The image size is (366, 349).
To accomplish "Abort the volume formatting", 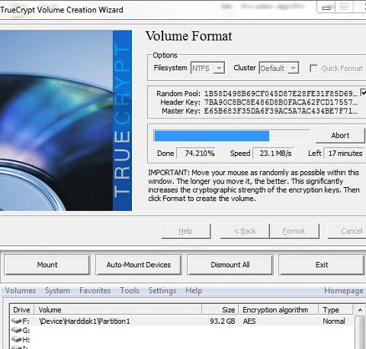I will coord(340,136).
